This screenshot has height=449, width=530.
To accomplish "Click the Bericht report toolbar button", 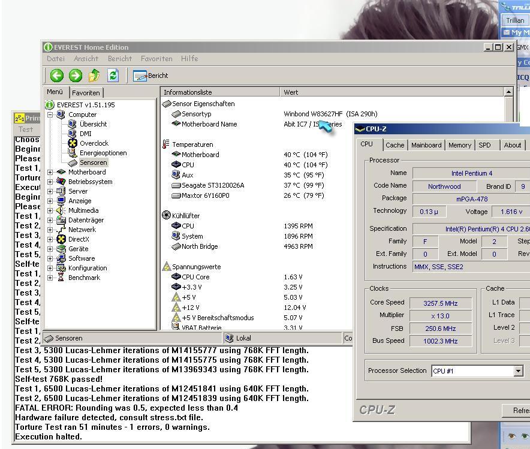I will [x=150, y=76].
